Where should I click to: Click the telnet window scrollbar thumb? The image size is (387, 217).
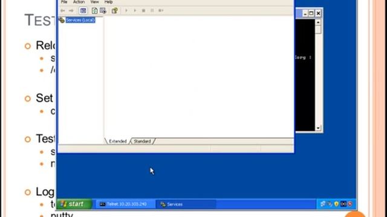tap(318, 30)
